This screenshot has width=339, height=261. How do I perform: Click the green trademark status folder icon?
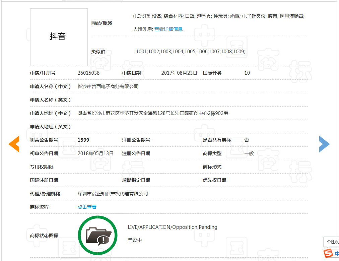pyautogui.click(x=98, y=235)
